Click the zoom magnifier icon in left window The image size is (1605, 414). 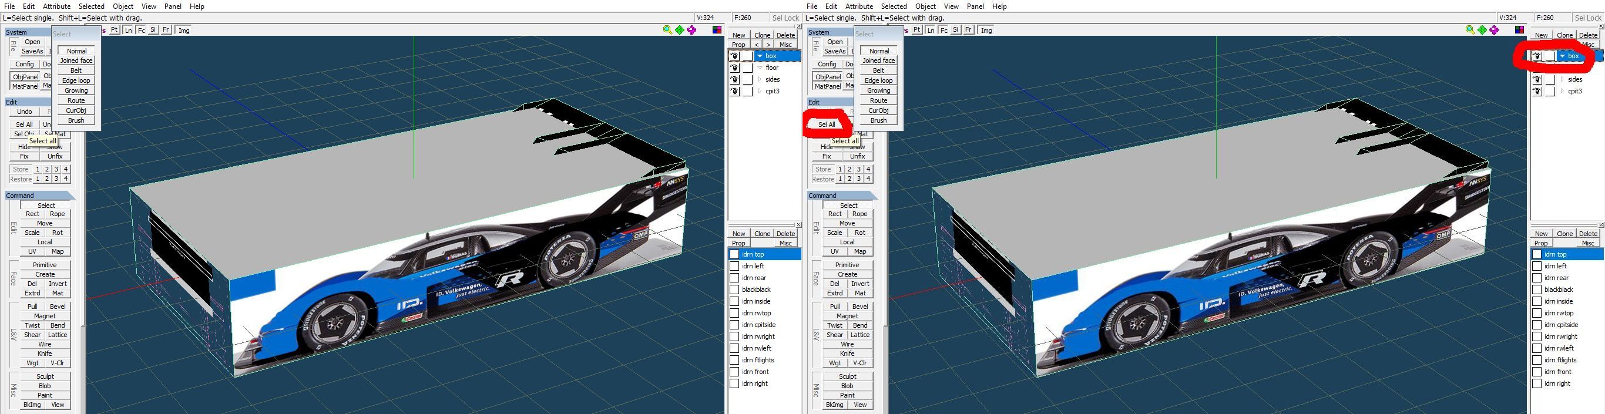(x=667, y=30)
